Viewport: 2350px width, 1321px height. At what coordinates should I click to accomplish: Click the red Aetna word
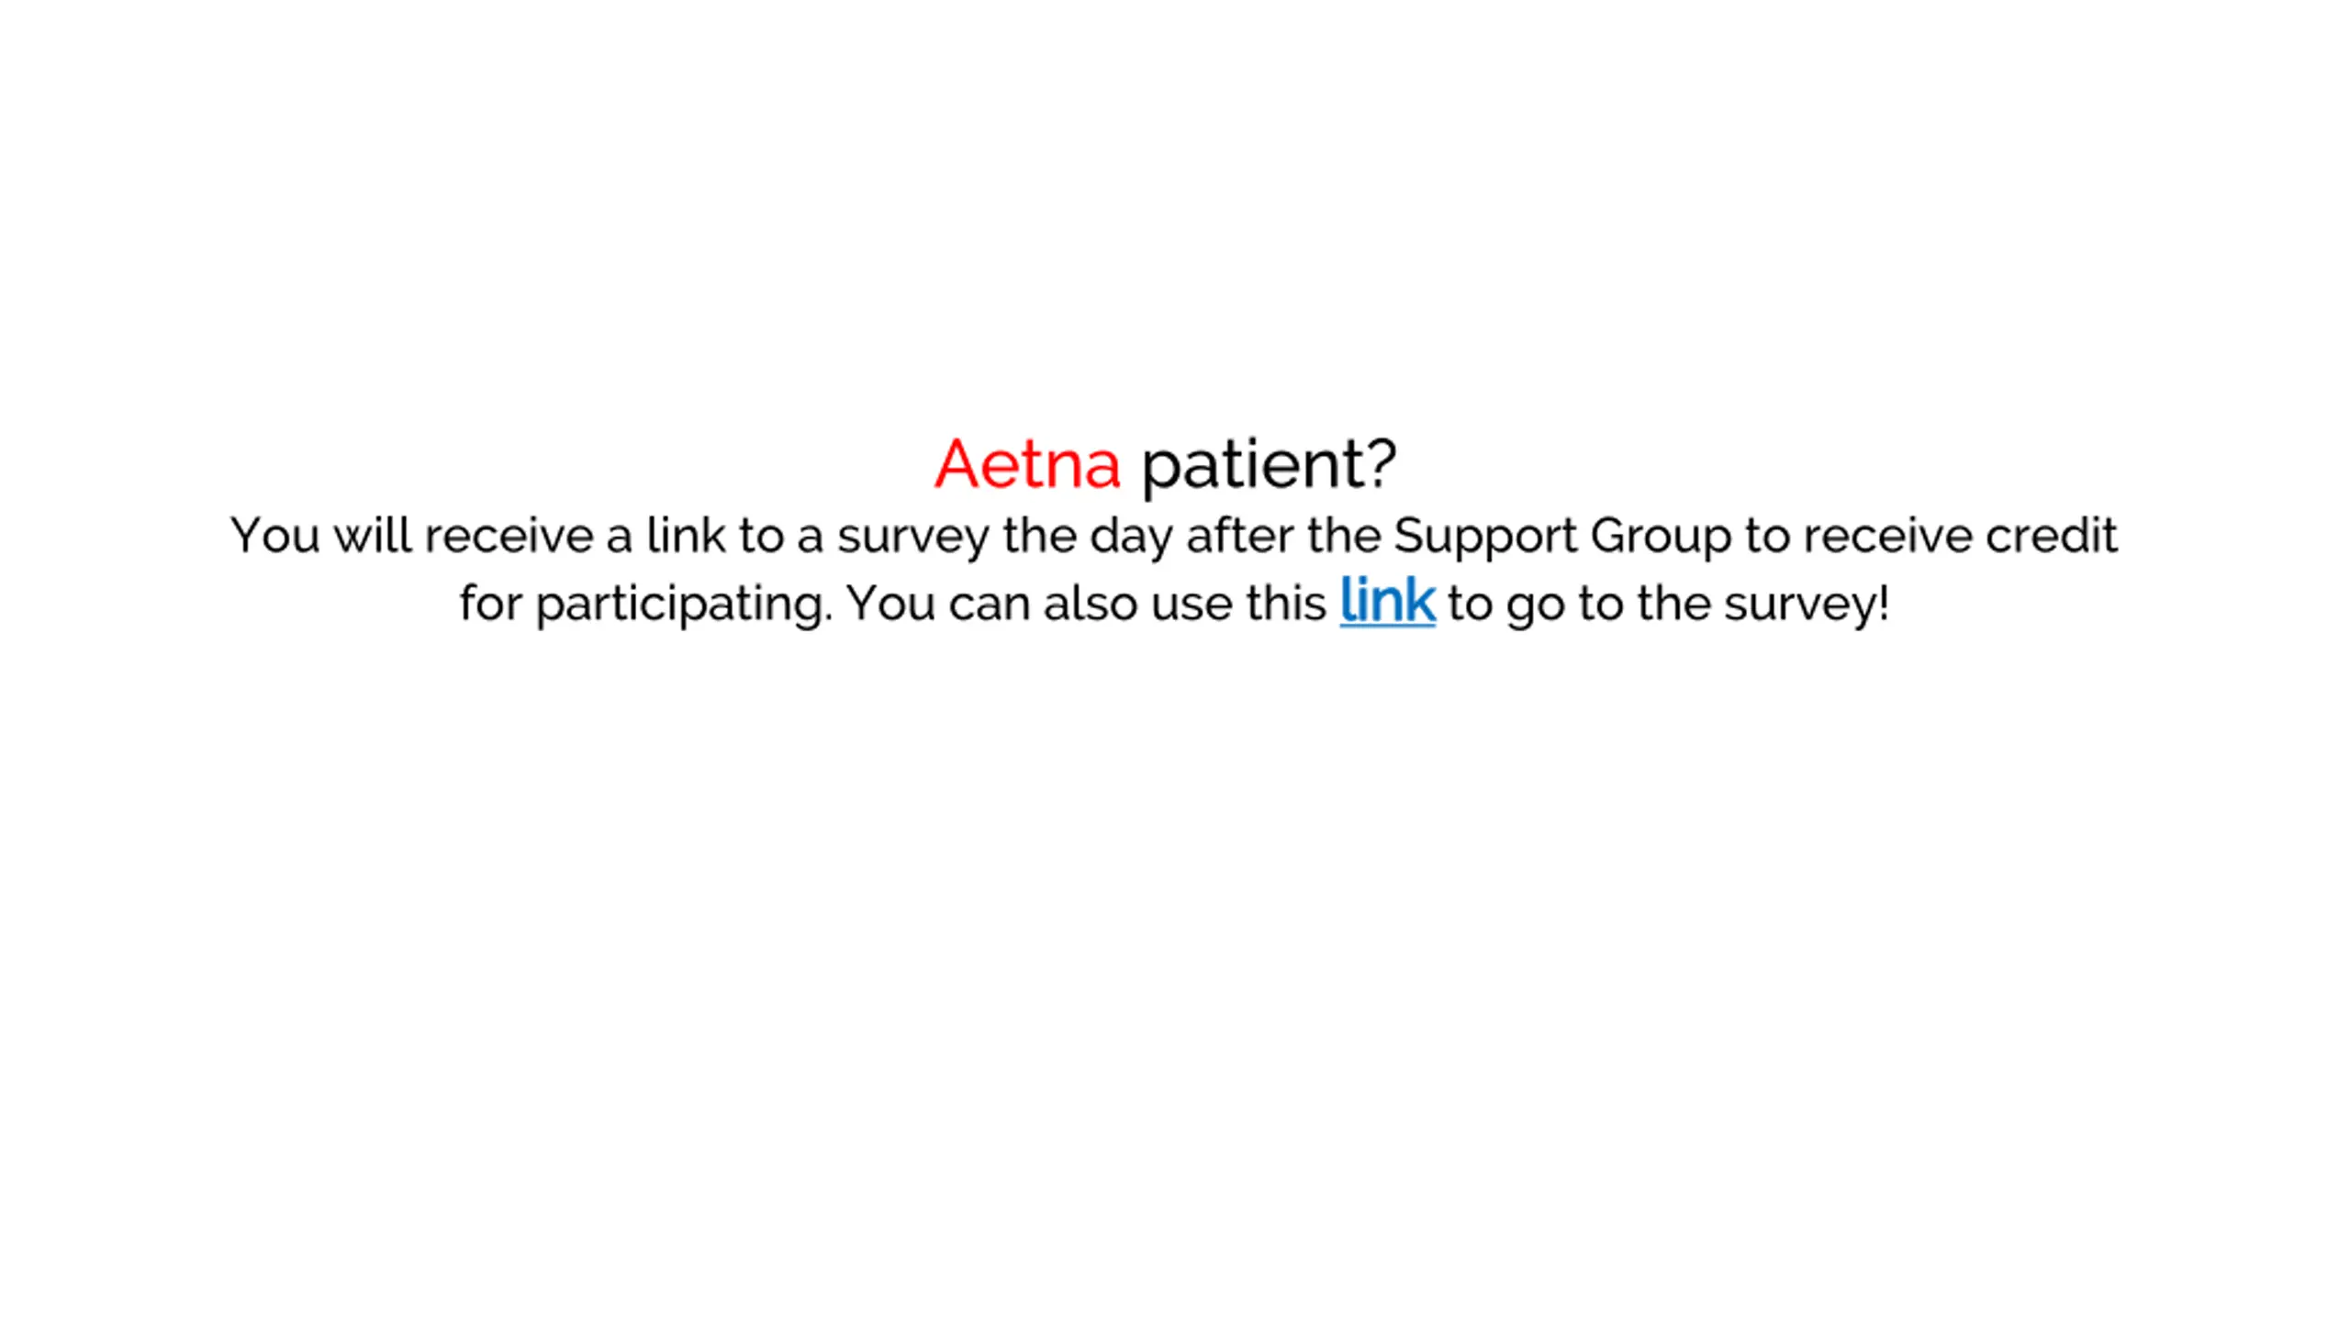[x=1027, y=463]
